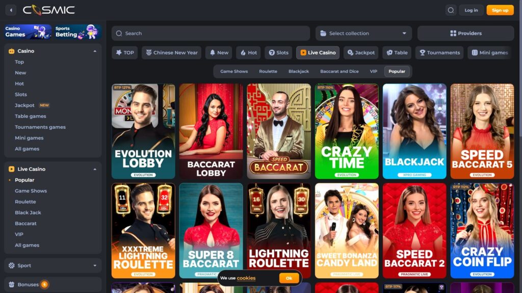Viewport: 522px width, 293px height.
Task: Open the Casino Games banner
Action: (28, 32)
